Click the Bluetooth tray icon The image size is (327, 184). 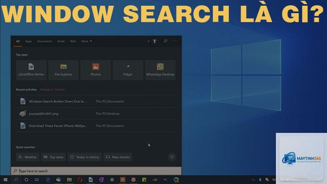(260, 180)
